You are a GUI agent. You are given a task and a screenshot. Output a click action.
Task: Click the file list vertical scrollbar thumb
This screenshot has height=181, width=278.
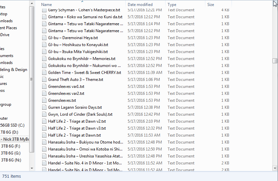pyautogui.click(x=275, y=61)
